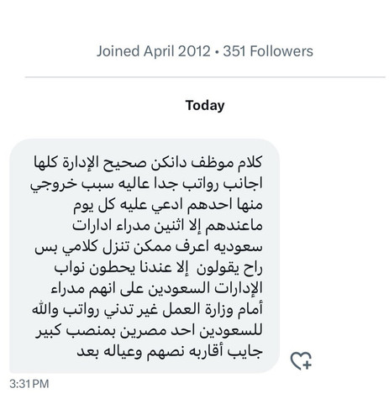This screenshot has width=389, height=420.
Task: Click the line beginning with منها احدهم
Action: tap(168, 205)
